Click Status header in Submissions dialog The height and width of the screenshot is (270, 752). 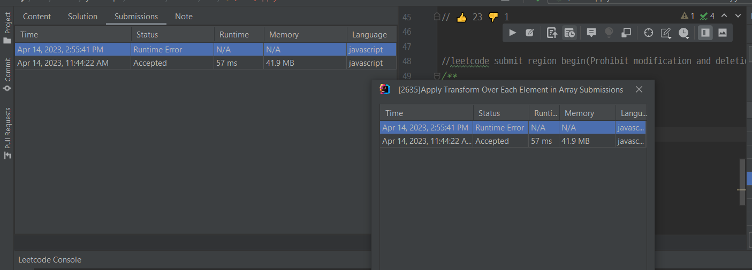[x=501, y=113]
